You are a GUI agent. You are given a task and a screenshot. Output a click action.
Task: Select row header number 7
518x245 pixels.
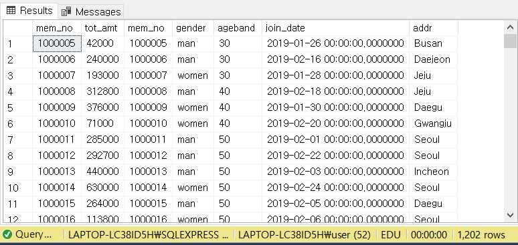click(18, 140)
